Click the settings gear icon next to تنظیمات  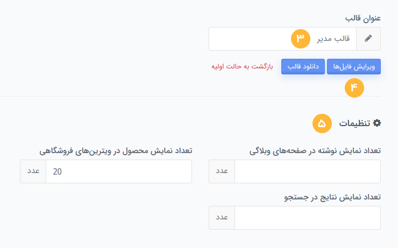[377, 123]
